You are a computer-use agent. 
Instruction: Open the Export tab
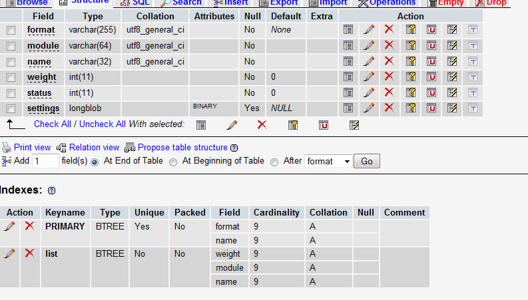coord(278,3)
